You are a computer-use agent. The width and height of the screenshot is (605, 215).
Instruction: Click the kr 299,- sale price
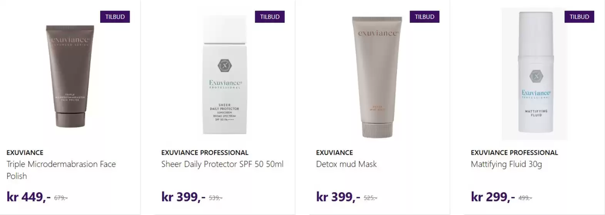click(x=493, y=197)
